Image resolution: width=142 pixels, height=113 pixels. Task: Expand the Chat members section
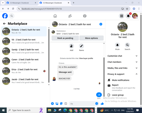pos(122,62)
